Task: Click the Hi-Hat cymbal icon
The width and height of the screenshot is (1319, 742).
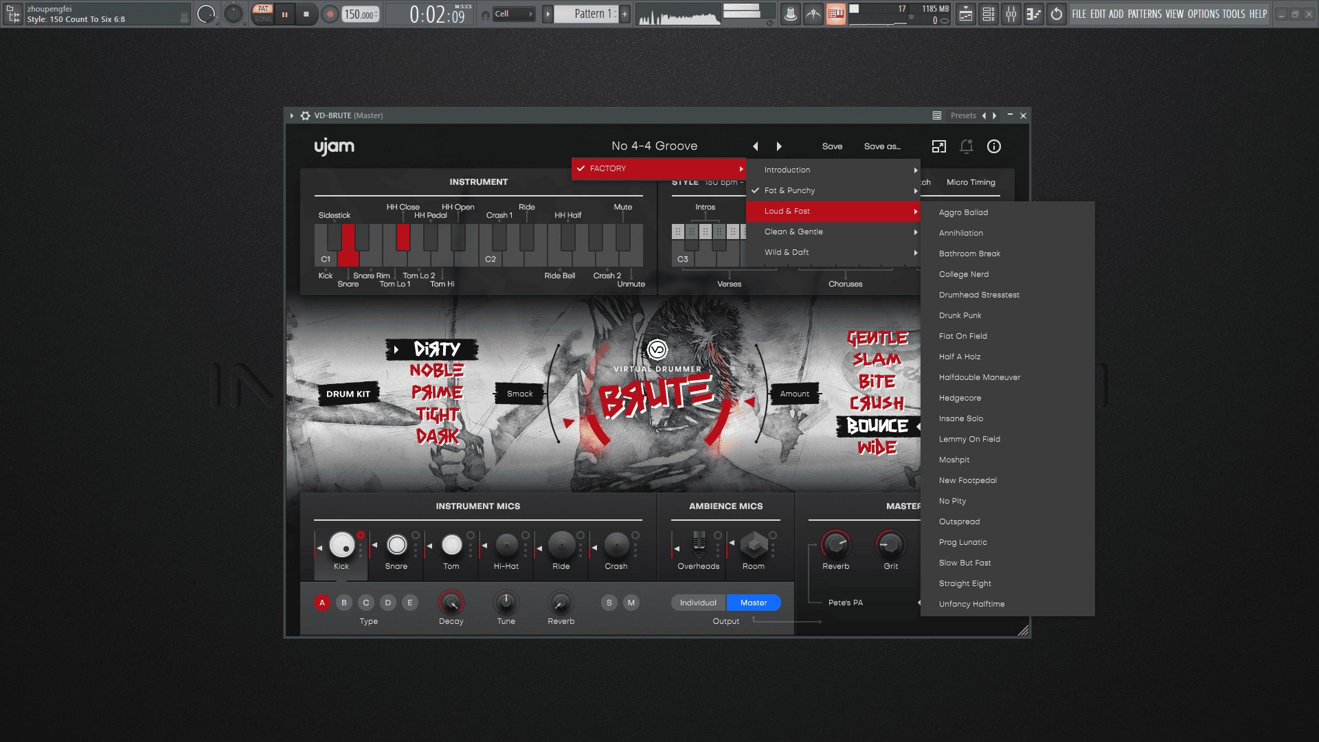Action: pos(506,545)
